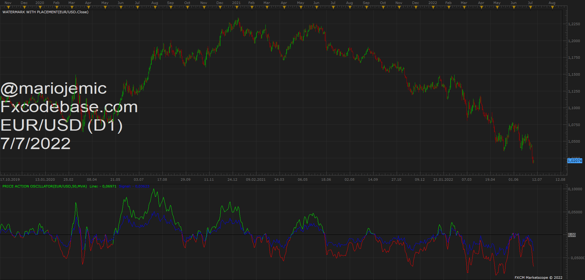Screen dimensions: 585x280
Task: Click the highlighted 0,00 oscillator level label
Action: click(572, 235)
